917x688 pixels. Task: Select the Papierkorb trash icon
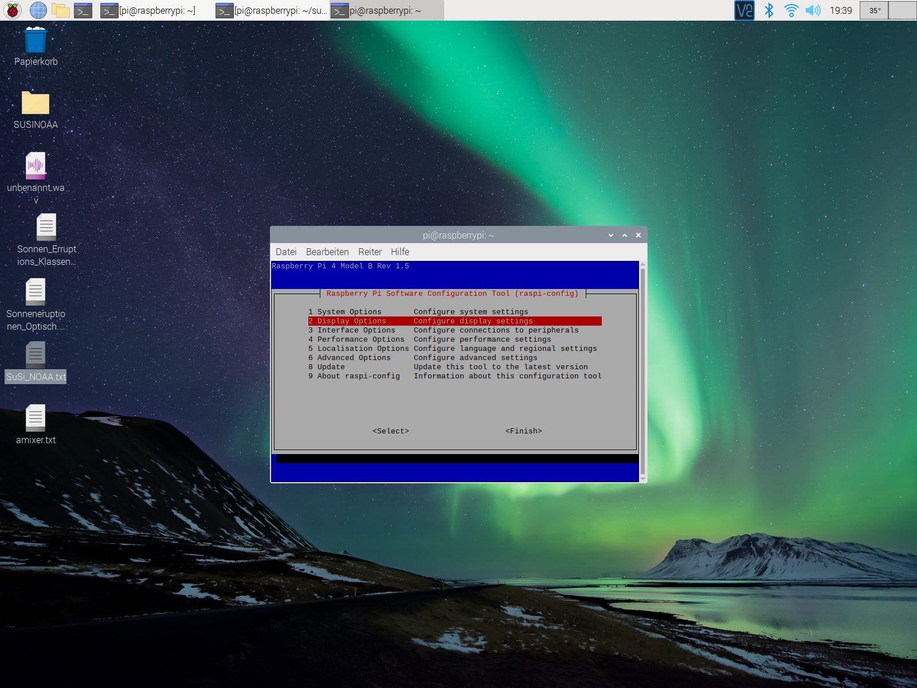pos(36,47)
